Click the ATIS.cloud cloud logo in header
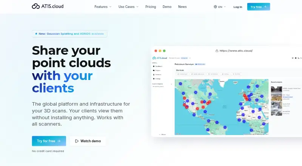The image size is (302, 166). [48, 6]
